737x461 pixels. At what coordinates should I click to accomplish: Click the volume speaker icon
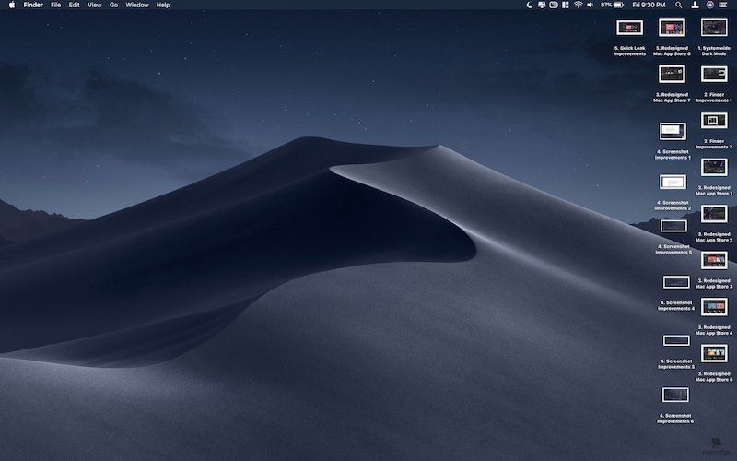pos(591,5)
